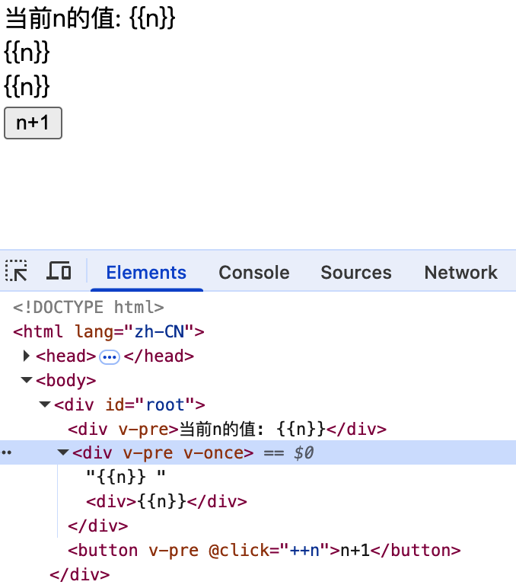Select the nested <div>{{n}}</div> node
516x588 pixels.
167,502
